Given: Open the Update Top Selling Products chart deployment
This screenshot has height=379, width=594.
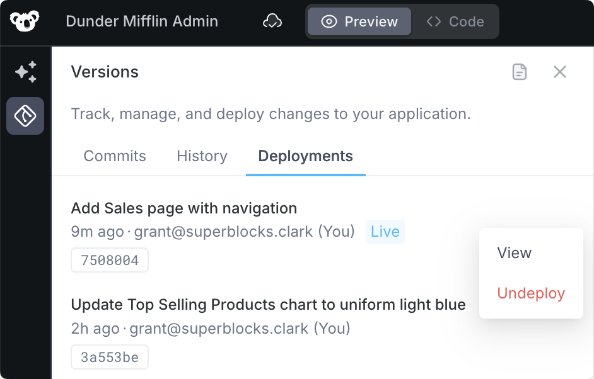Looking at the screenshot, I should 268,305.
